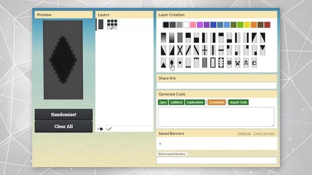Select the top-right corner square pattern
312x175 pixels.
point(246,50)
